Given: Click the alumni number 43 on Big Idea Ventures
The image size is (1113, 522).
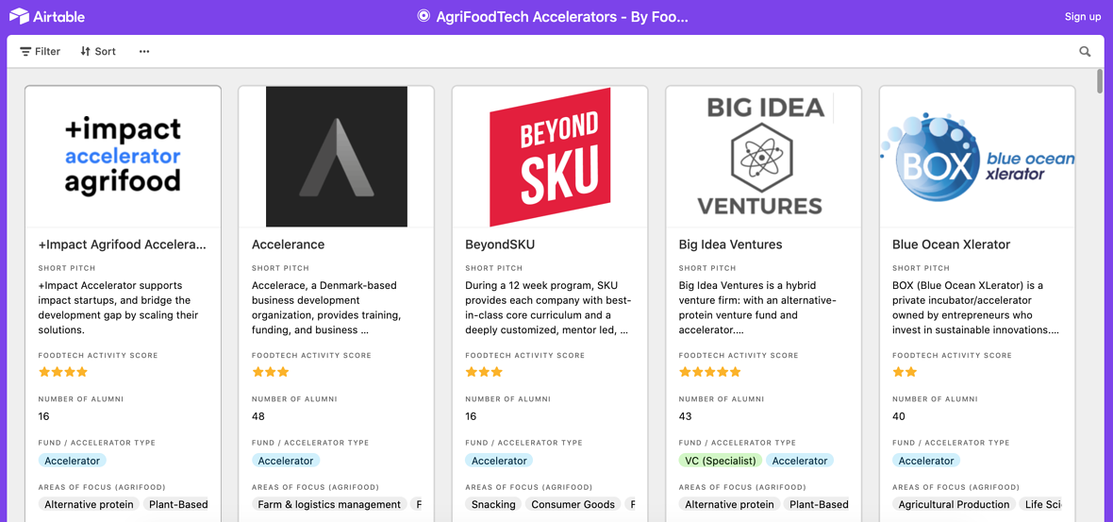Looking at the screenshot, I should [x=685, y=416].
